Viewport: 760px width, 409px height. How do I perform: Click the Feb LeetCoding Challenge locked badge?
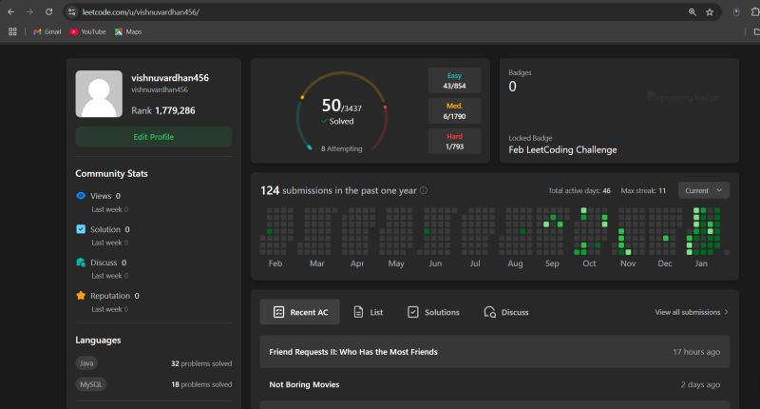coord(562,150)
